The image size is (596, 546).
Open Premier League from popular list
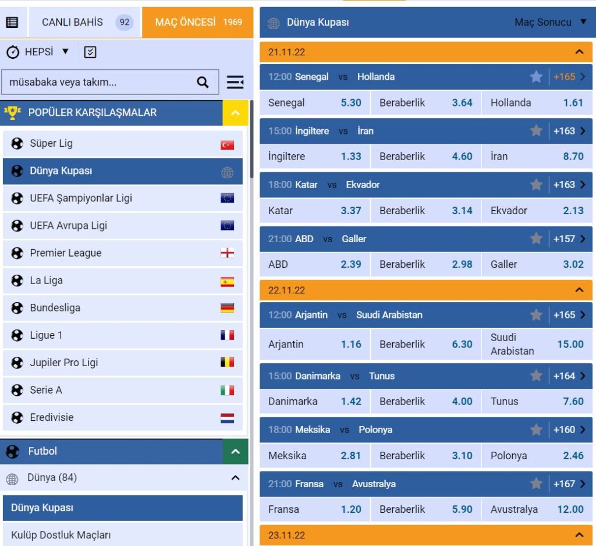pos(66,253)
